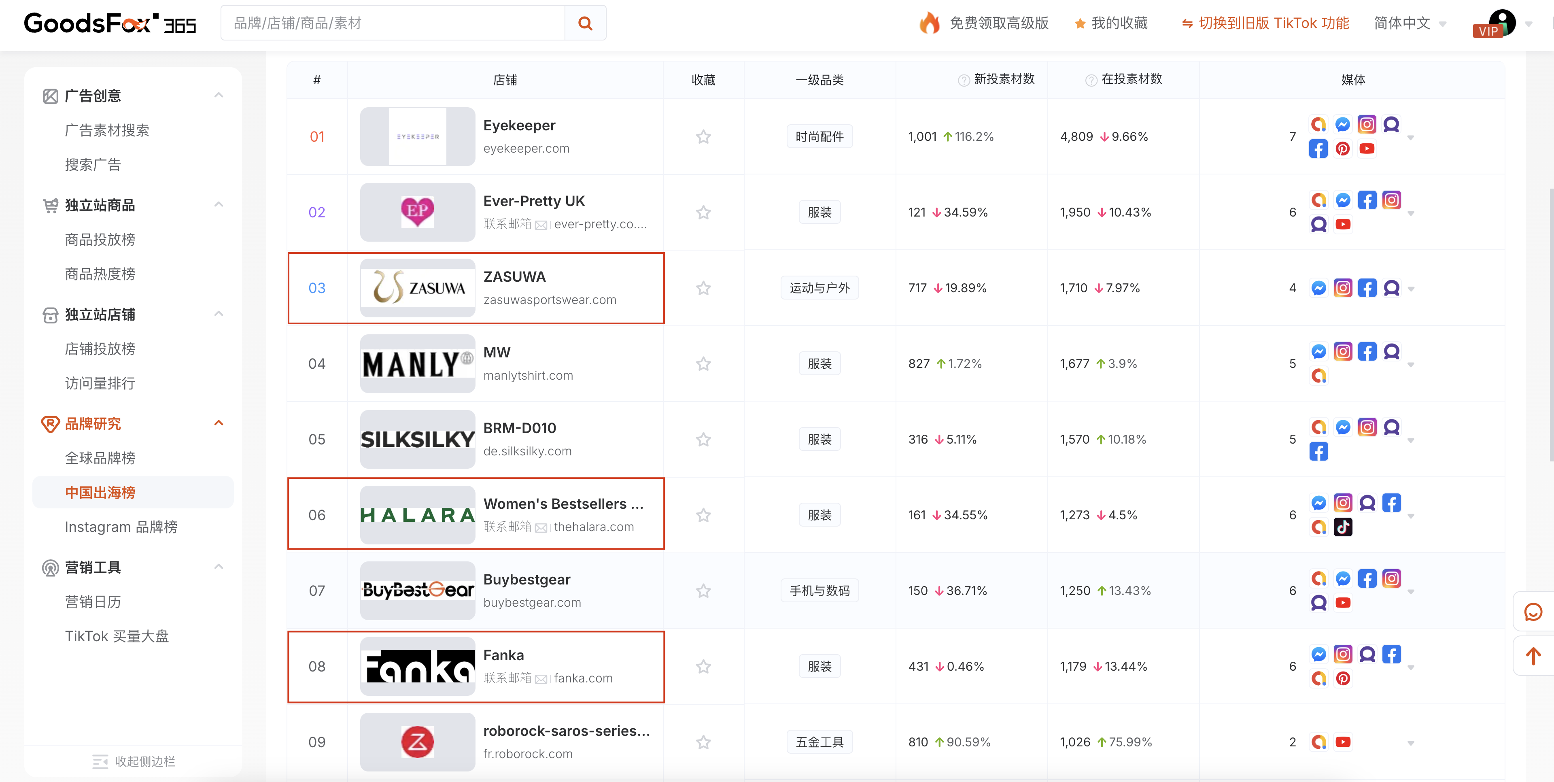Open Instagram 品牌榜 from the sidebar
The width and height of the screenshot is (1554, 782).
click(x=120, y=527)
